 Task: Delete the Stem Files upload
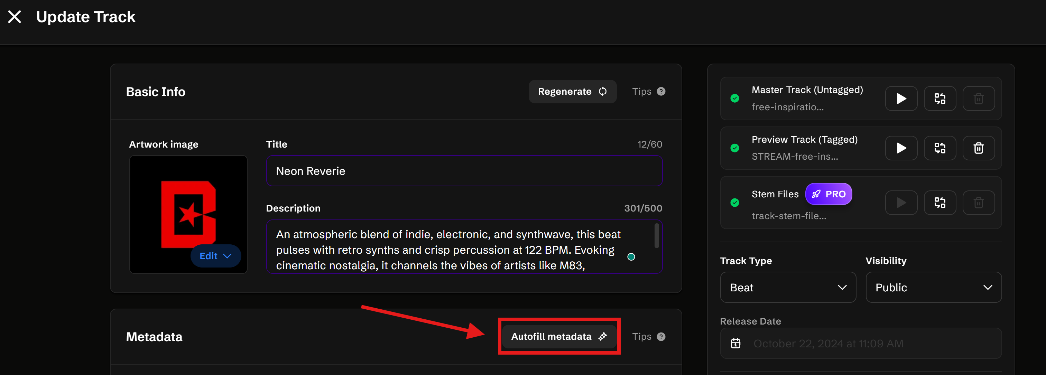click(978, 203)
